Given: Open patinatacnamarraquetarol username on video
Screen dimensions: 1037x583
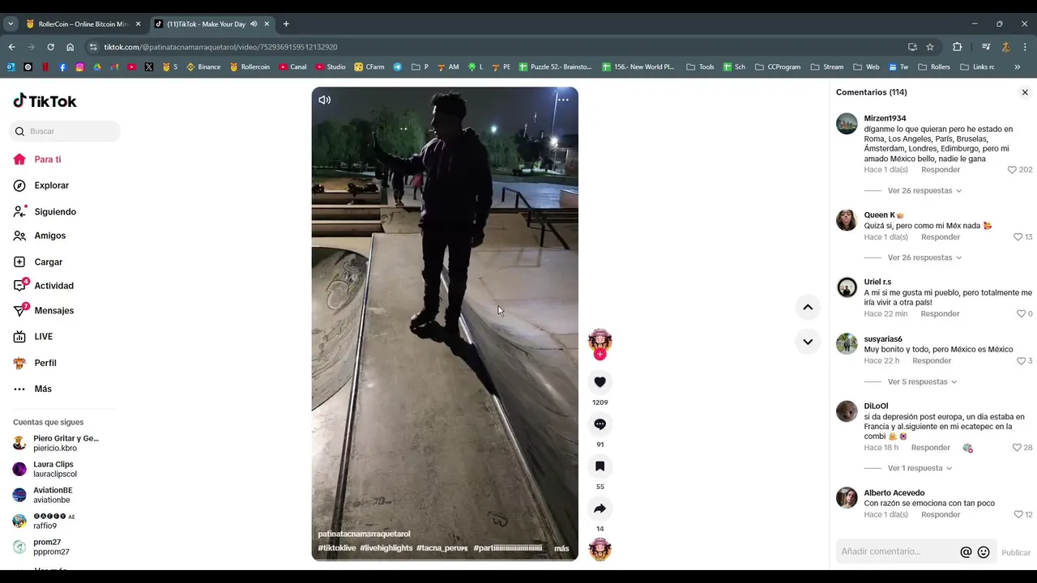Looking at the screenshot, I should (x=364, y=534).
